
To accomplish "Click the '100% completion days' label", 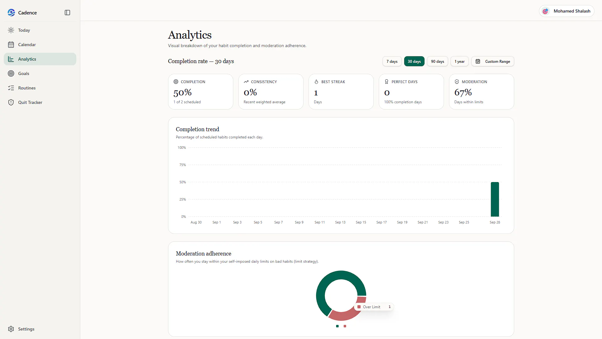I will tap(403, 102).
